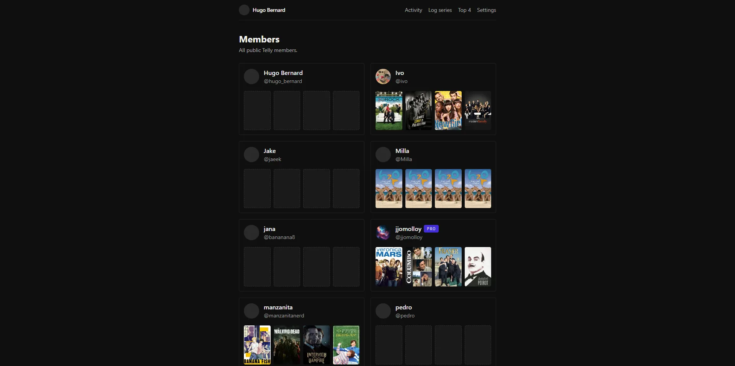
Task: Open the Activity page
Action: tap(413, 10)
